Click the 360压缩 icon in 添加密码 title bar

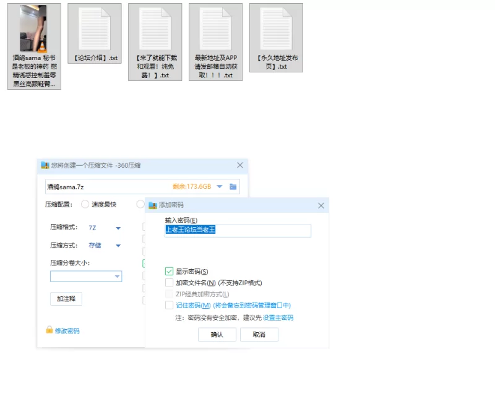[x=153, y=205]
